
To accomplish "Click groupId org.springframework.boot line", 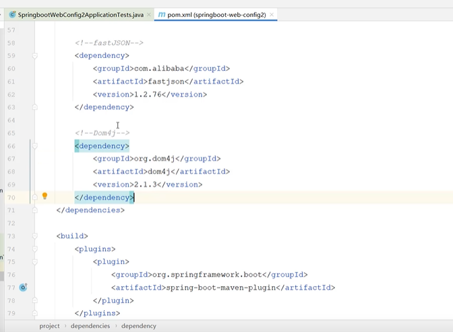I will (209, 275).
